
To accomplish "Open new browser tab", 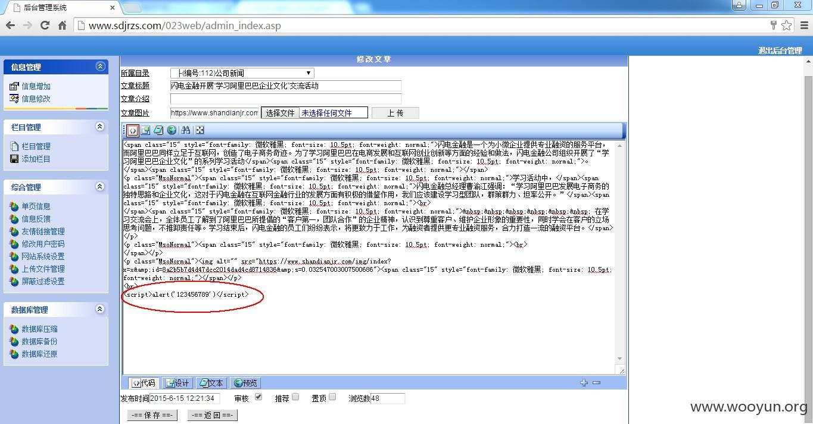I will pos(132,8).
